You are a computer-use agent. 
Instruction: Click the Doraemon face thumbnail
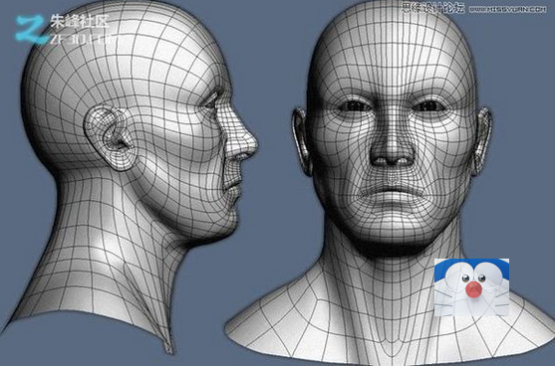pos(471,287)
